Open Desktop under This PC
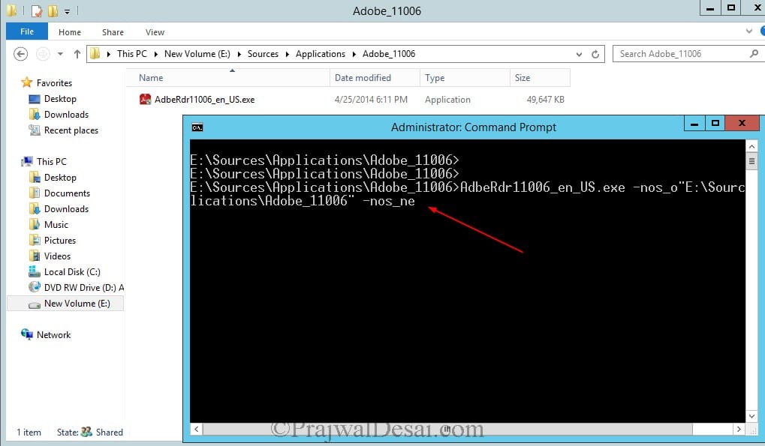The height and width of the screenshot is (446, 765). pyautogui.click(x=60, y=178)
